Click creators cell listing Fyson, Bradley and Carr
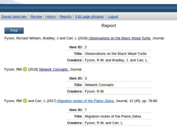The width and height of the screenshot is (177, 130). click(117, 60)
